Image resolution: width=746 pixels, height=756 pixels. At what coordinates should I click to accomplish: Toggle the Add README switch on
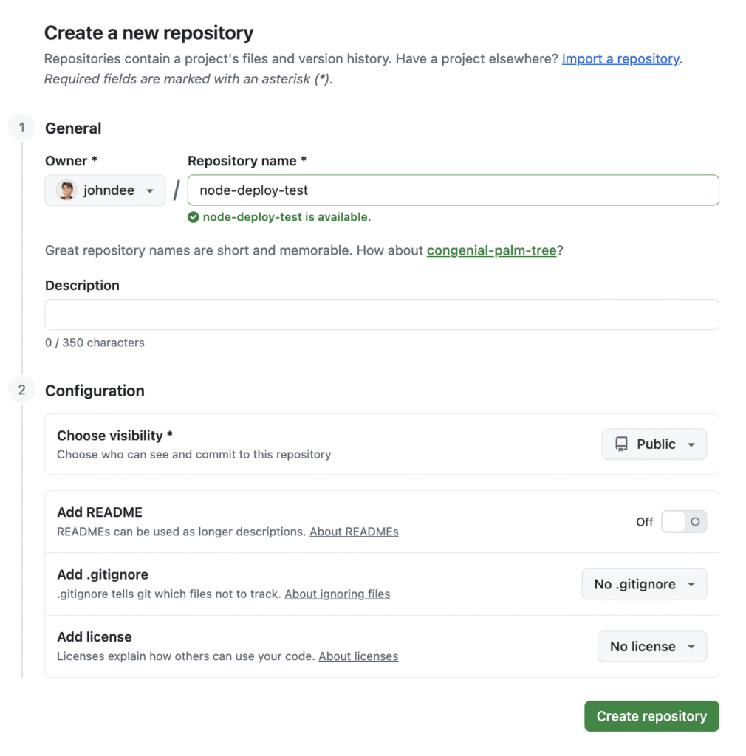(x=684, y=521)
